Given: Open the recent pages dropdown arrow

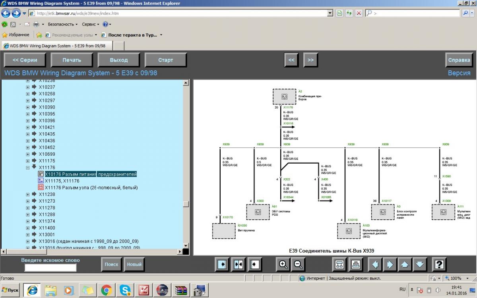Looking at the screenshot, I should point(24,13).
